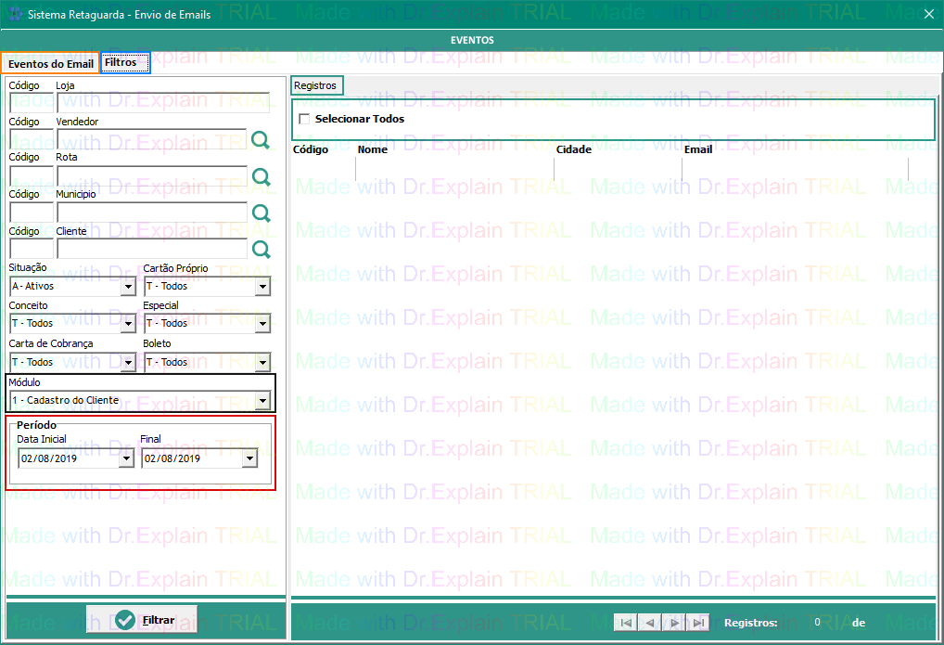
Task: Go to next record navigation arrow
Action: tap(674, 623)
